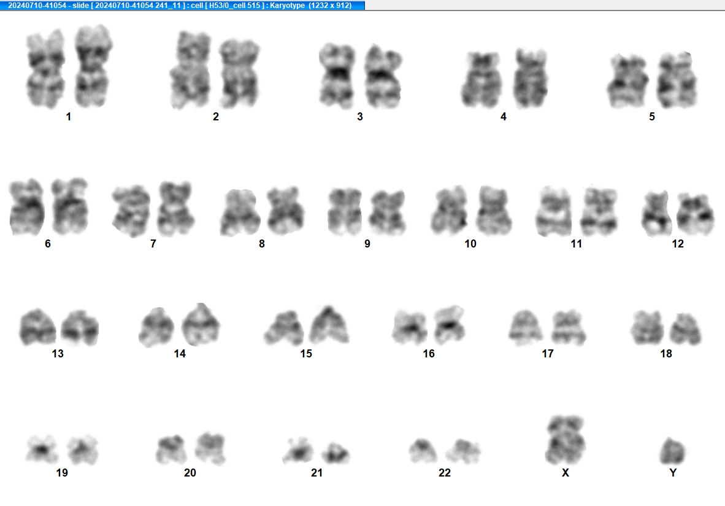
Task: Select the left chromosome 16 image
Action: tap(410, 328)
